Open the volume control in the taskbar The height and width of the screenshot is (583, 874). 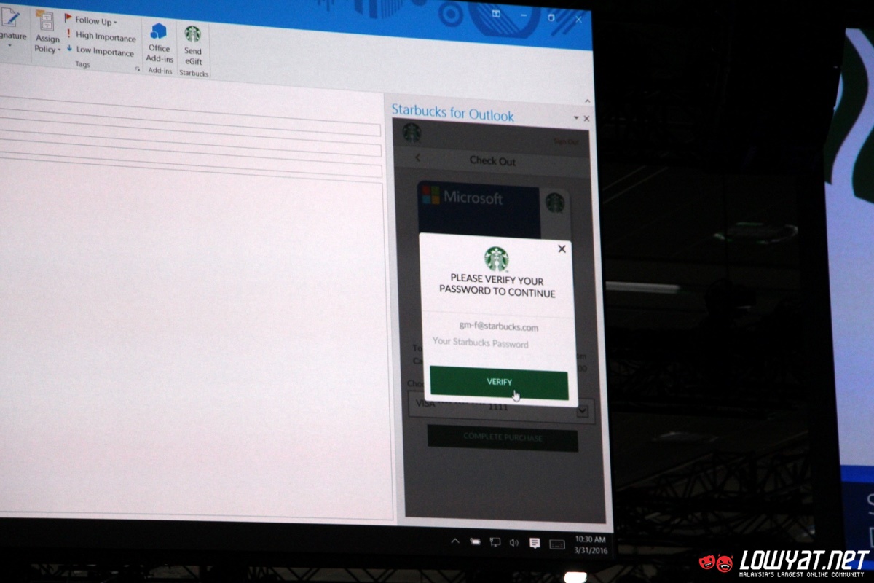point(514,542)
